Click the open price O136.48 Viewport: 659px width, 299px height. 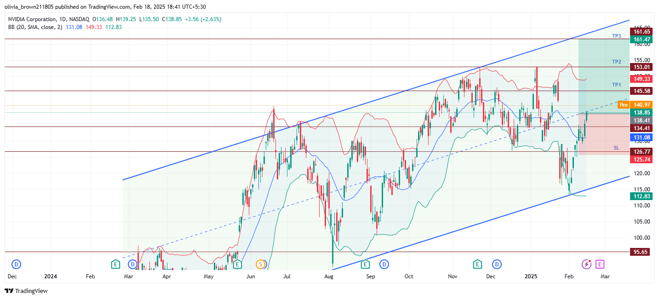(103, 19)
